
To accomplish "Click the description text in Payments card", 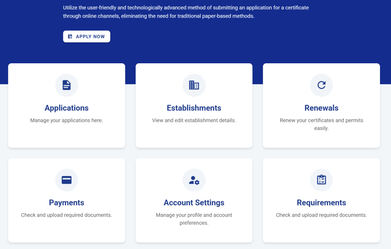I will [x=66, y=215].
